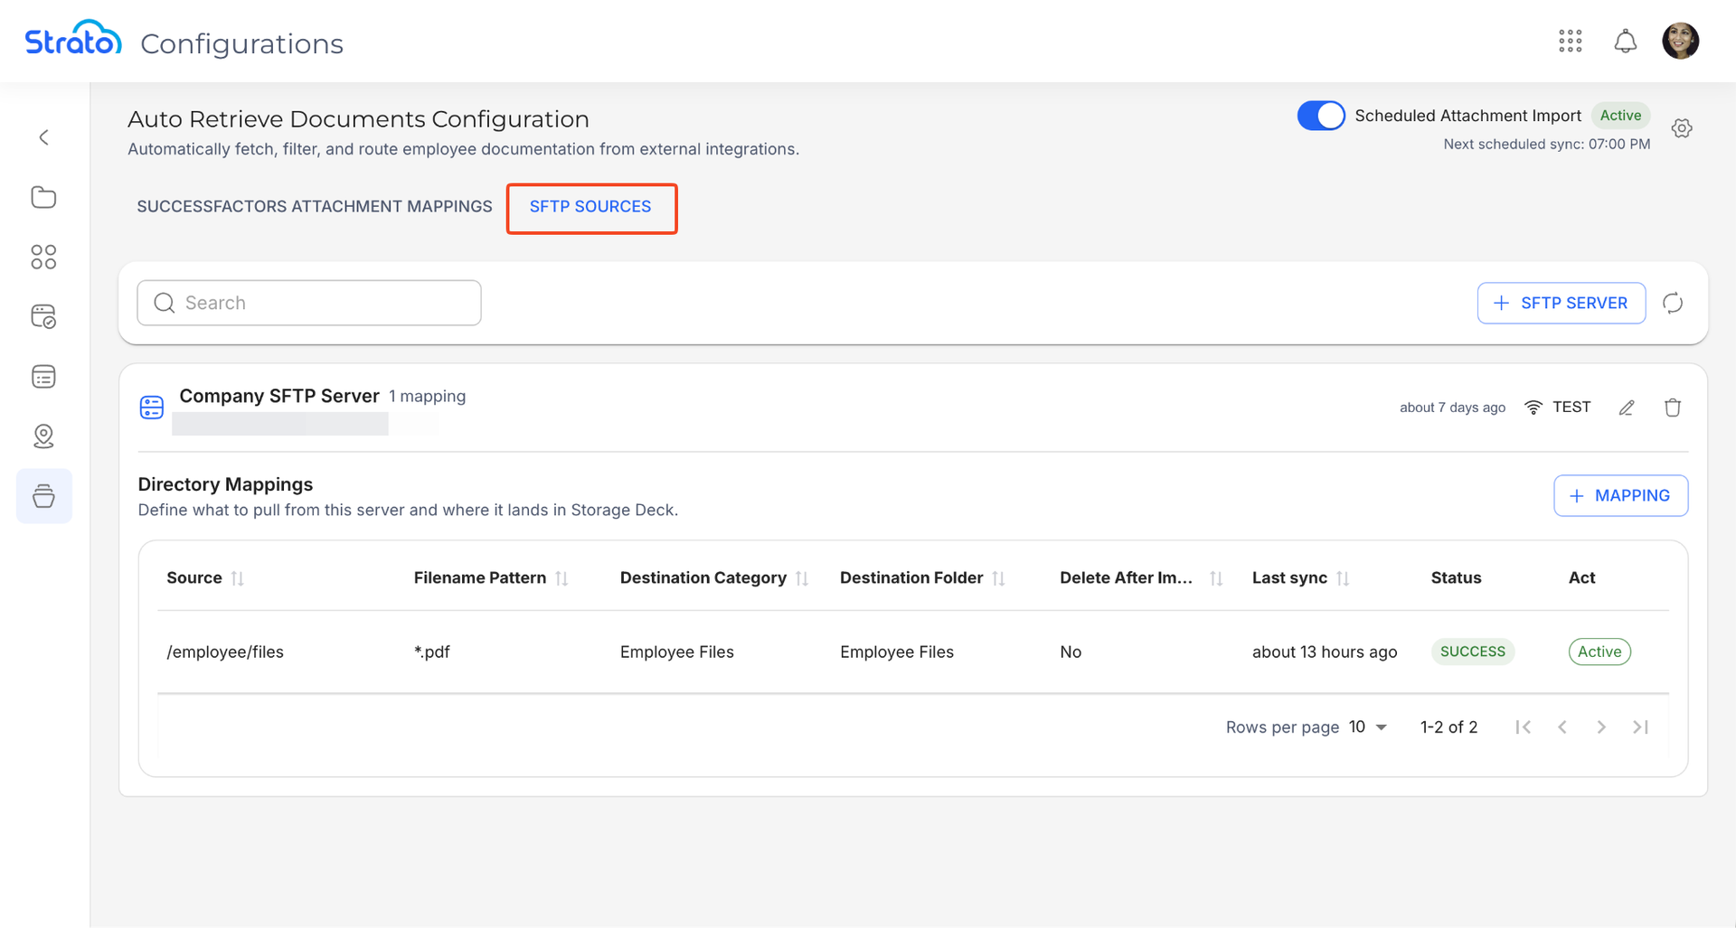This screenshot has height=928, width=1736.
Task: Edit Company SFTP Server with the pencil
Action: [1627, 408]
